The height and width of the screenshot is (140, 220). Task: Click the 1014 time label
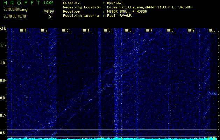point(86,30)
